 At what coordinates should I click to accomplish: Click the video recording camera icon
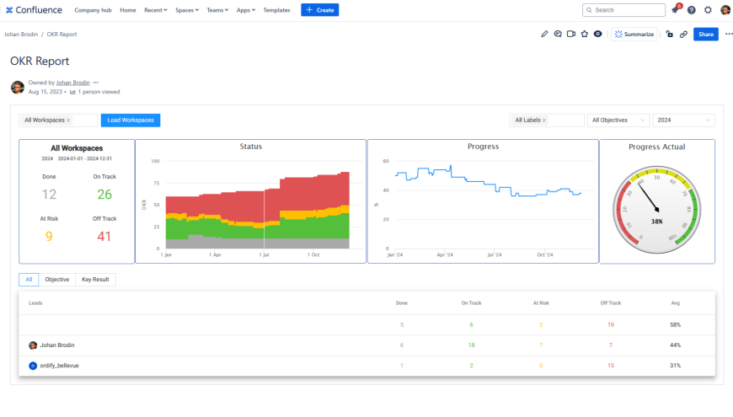click(x=570, y=35)
